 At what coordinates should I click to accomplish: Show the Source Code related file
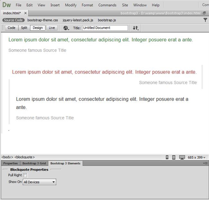[13, 20]
